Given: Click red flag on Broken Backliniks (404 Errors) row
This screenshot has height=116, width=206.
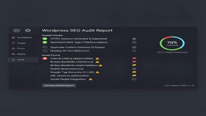Looking at the screenshot, I should pos(134,62).
